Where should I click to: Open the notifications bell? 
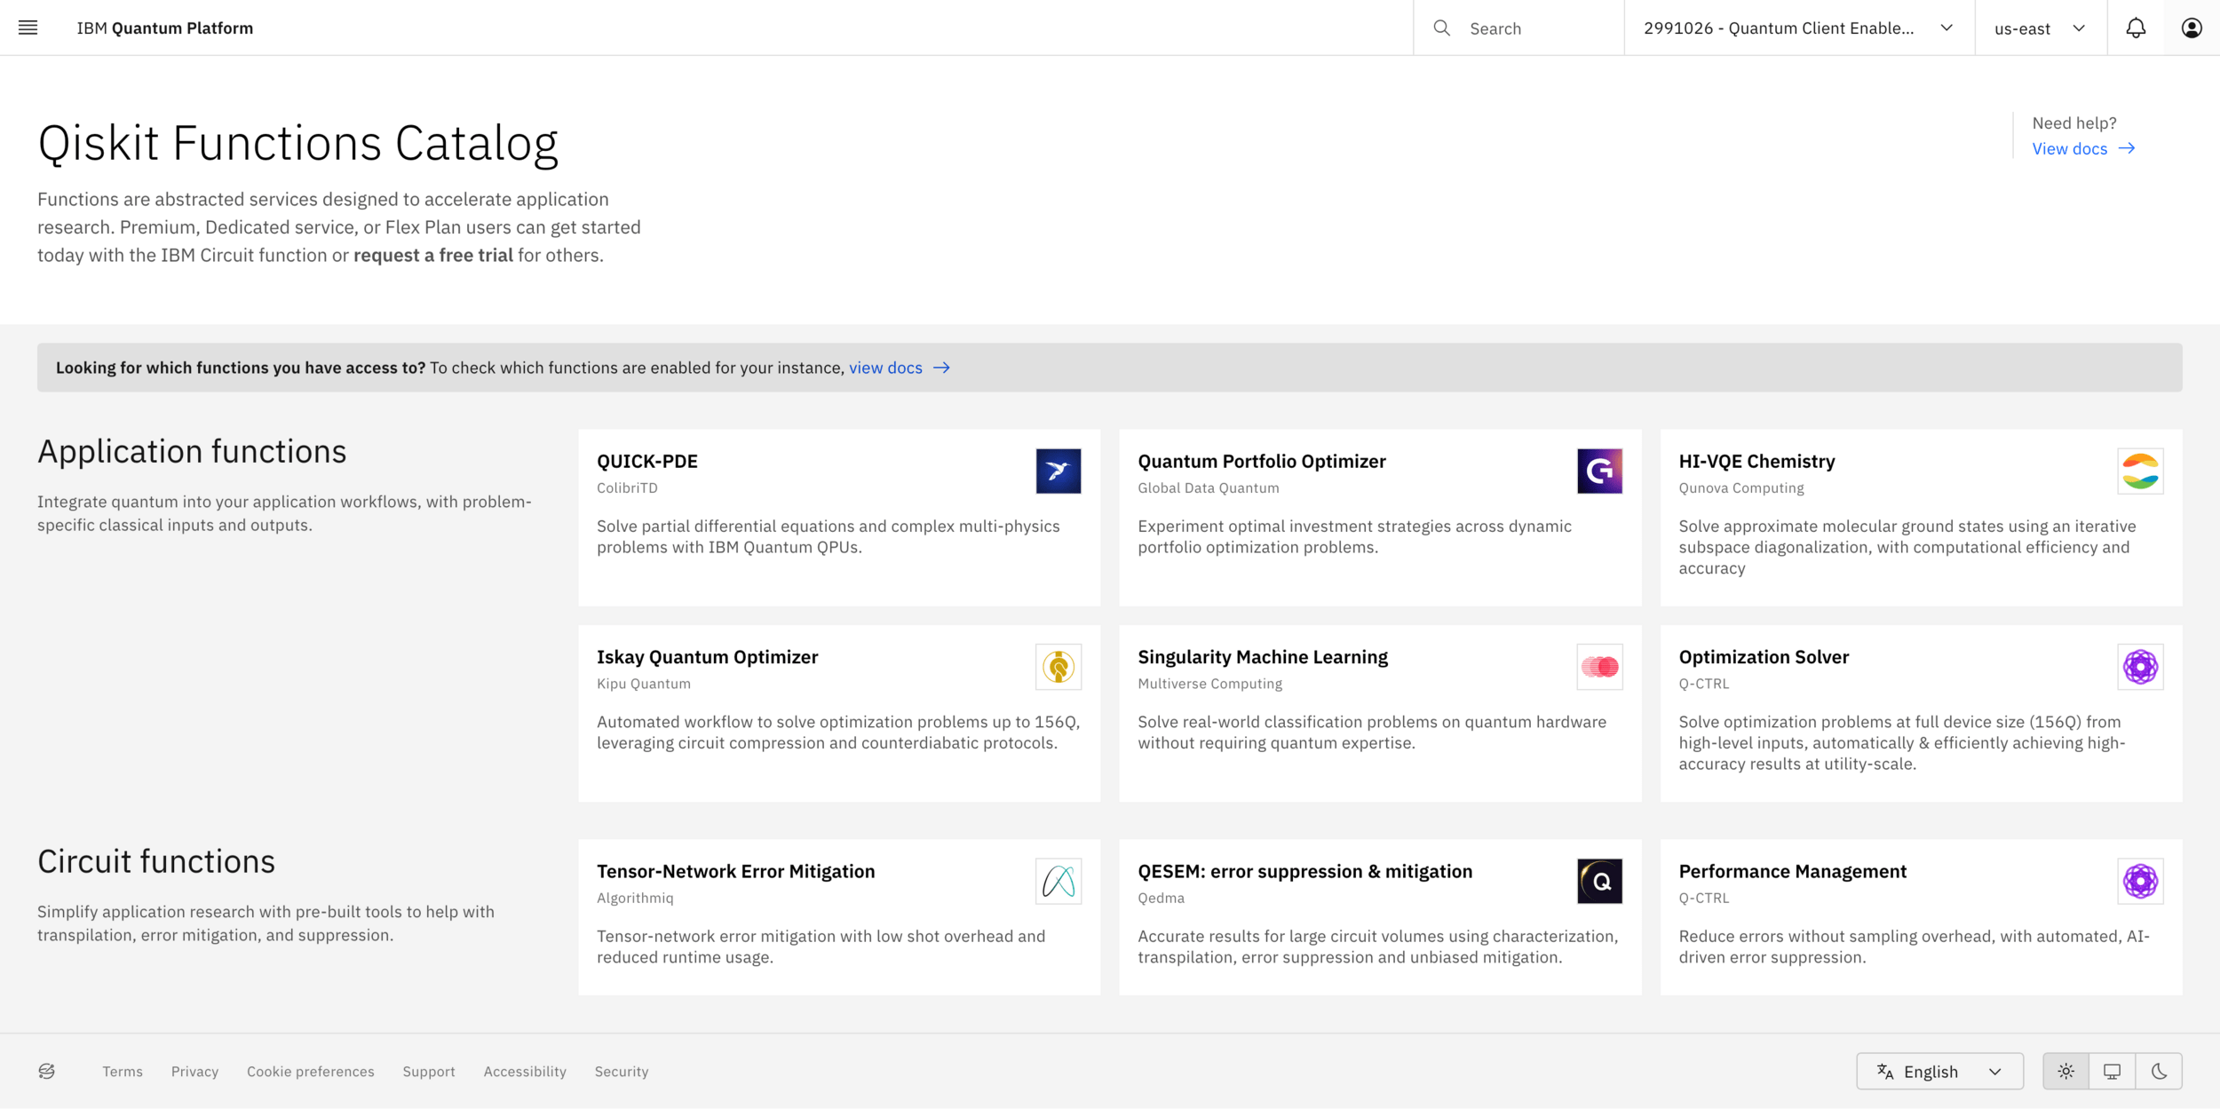2136,28
